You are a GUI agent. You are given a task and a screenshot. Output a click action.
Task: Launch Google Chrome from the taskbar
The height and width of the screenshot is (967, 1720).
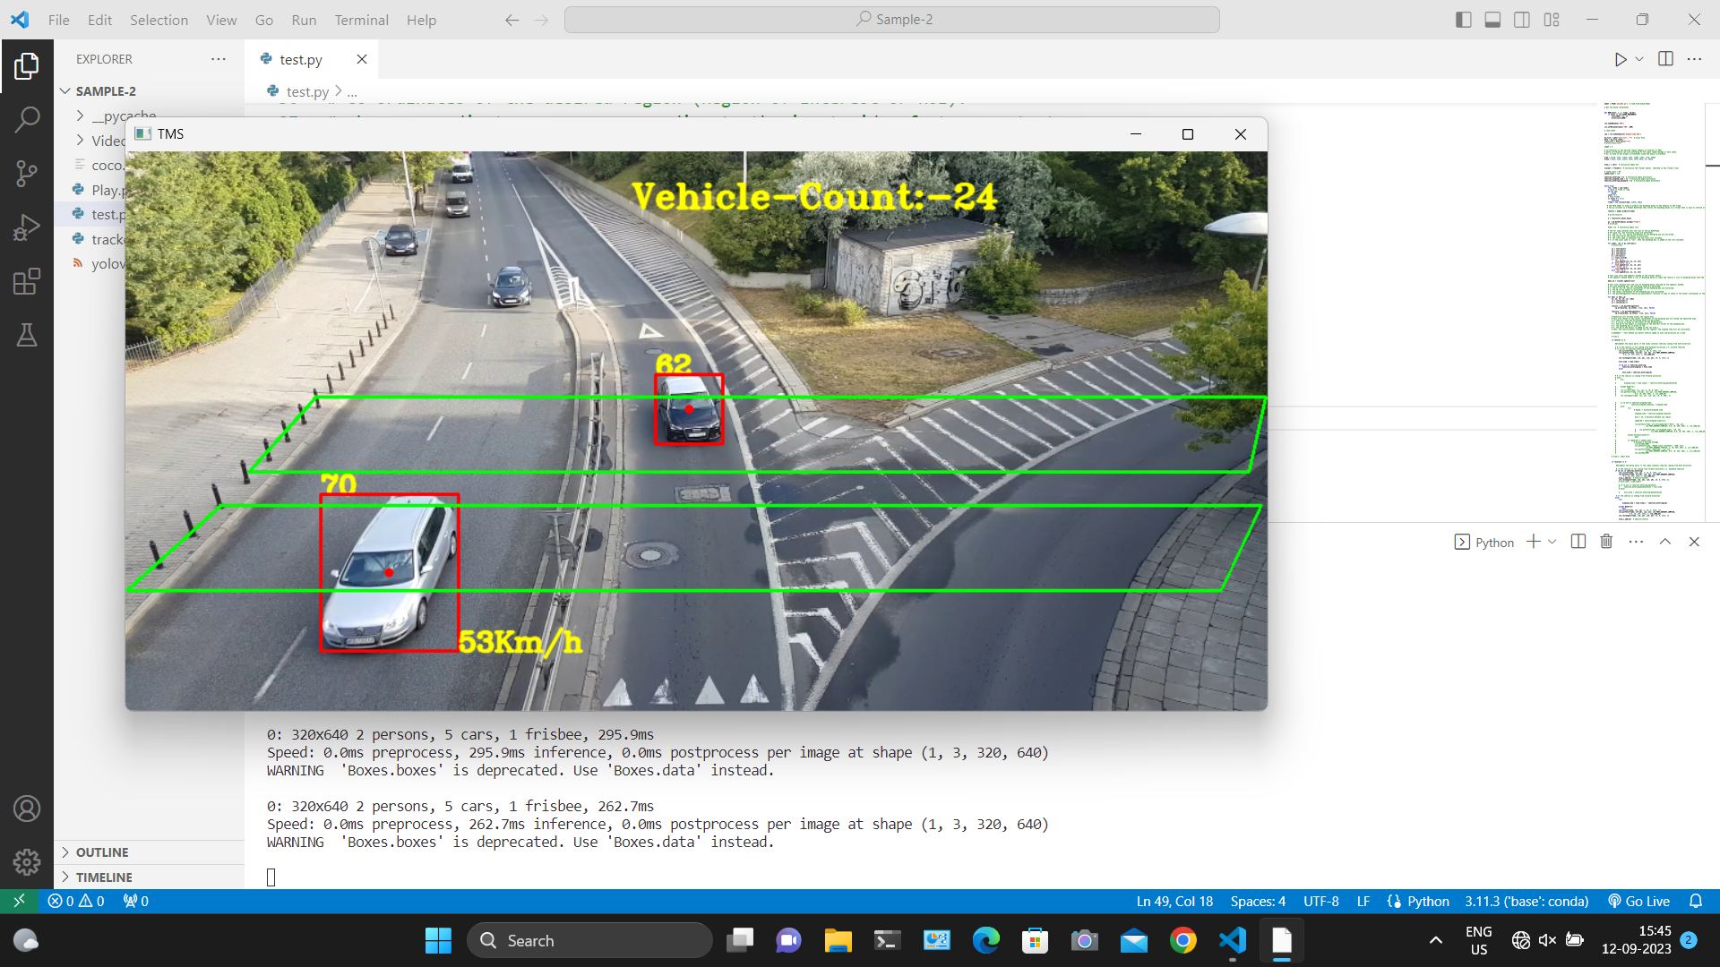(x=1183, y=940)
